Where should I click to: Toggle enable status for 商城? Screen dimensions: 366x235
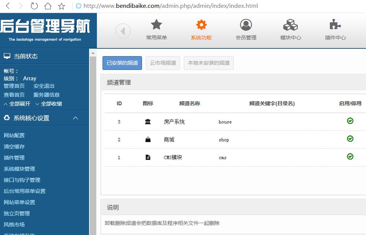coord(350,139)
